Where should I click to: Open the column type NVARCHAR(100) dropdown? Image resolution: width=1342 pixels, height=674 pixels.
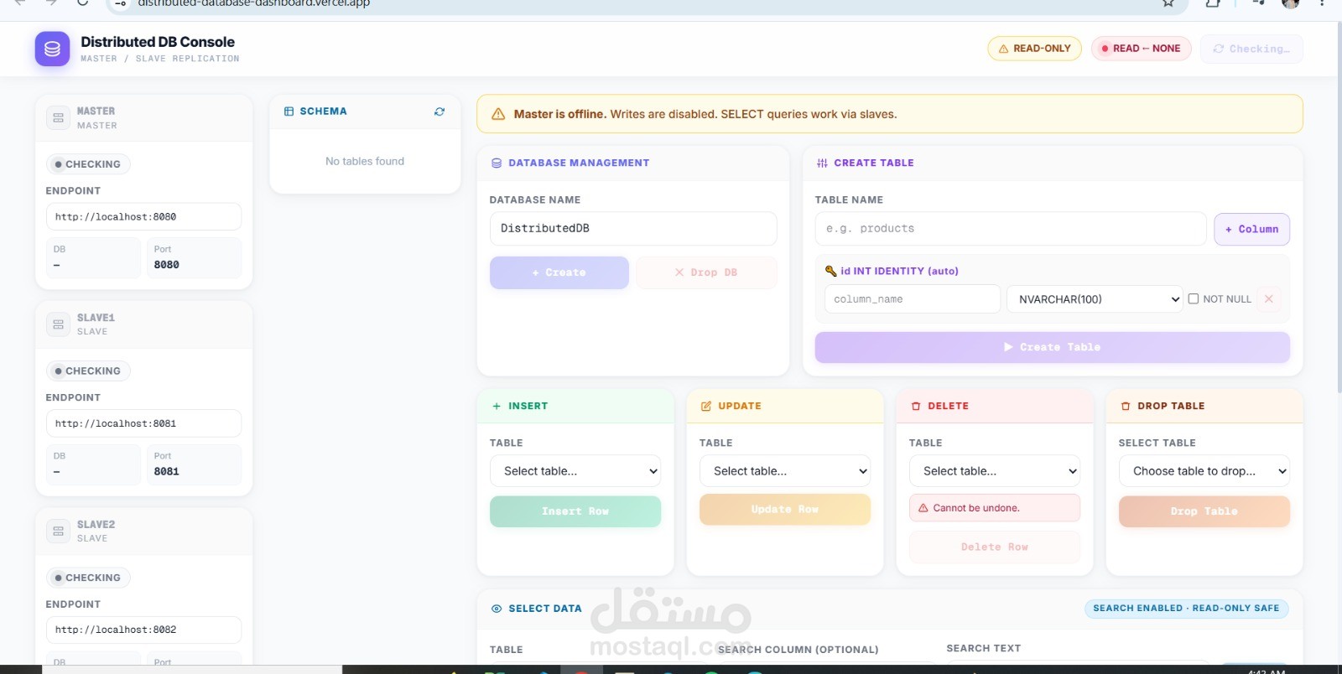tap(1095, 299)
